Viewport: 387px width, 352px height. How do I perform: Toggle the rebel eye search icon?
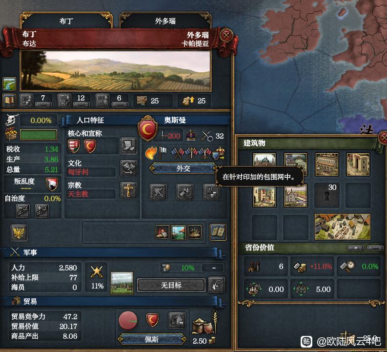coord(217,285)
